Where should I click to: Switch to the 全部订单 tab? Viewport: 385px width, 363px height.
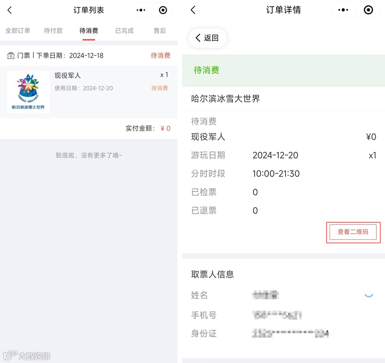18,31
